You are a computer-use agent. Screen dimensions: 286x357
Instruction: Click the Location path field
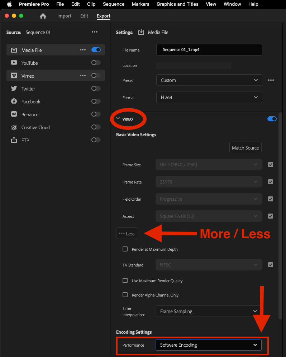click(194, 65)
